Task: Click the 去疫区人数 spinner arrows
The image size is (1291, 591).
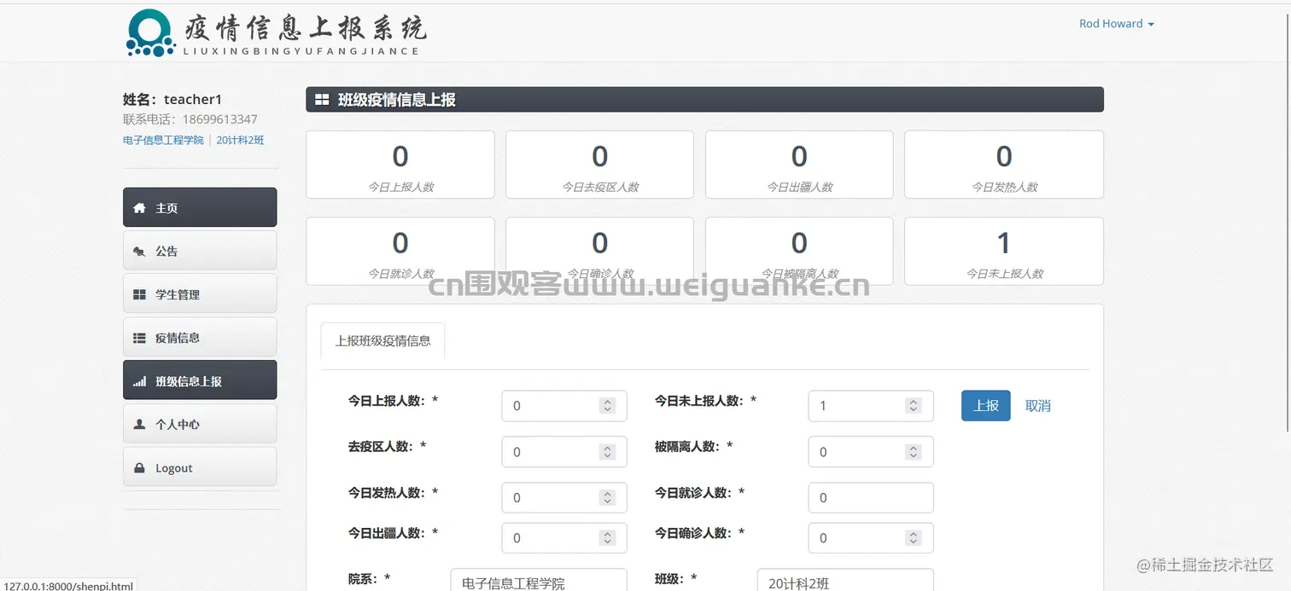Action: tap(607, 452)
